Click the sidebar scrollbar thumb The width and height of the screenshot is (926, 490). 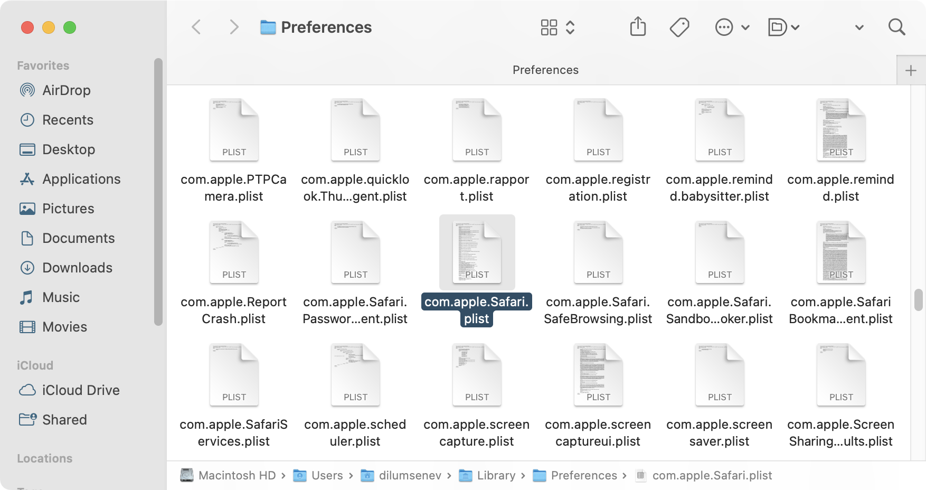tap(158, 192)
